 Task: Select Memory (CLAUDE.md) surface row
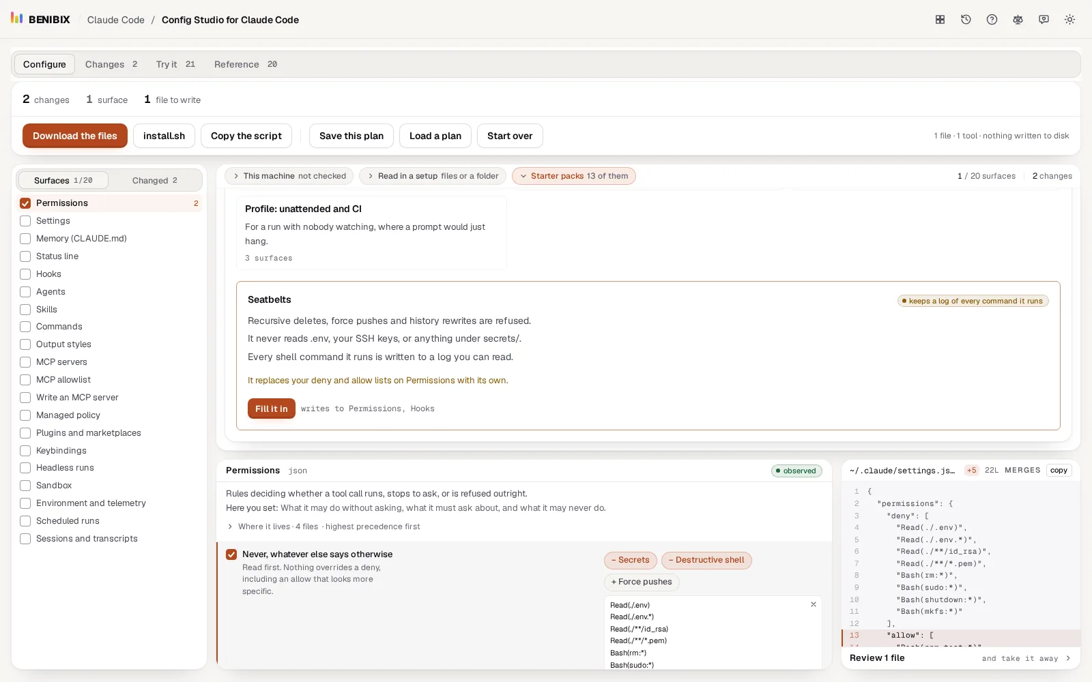tap(109, 239)
